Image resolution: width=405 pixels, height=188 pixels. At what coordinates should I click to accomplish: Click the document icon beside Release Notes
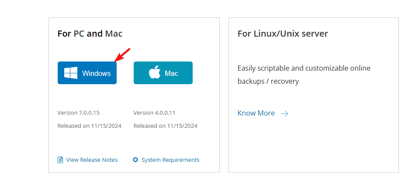[x=60, y=160]
